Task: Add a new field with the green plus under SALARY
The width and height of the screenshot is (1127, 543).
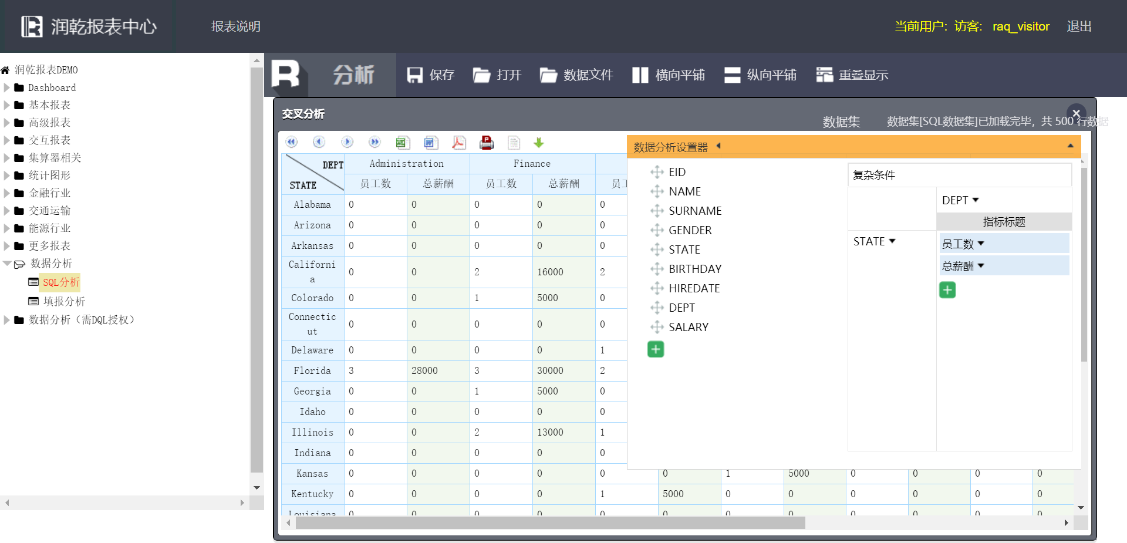Action: pyautogui.click(x=656, y=349)
